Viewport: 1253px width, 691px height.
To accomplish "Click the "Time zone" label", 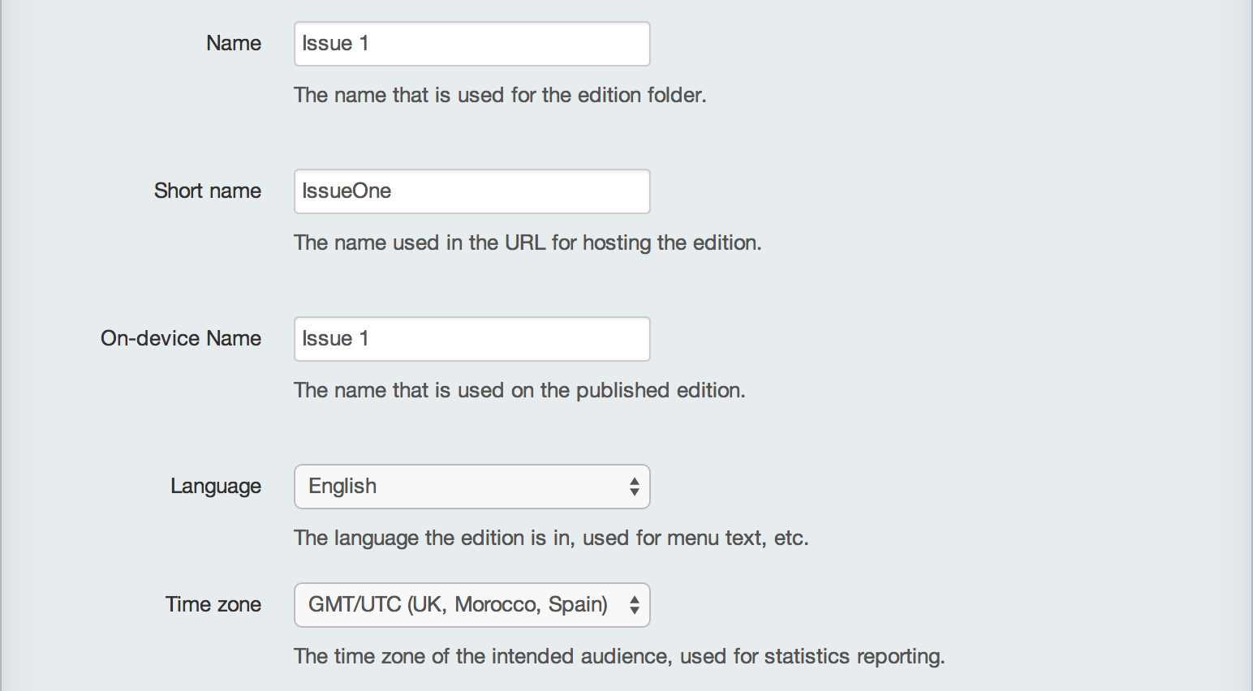I will coord(213,605).
